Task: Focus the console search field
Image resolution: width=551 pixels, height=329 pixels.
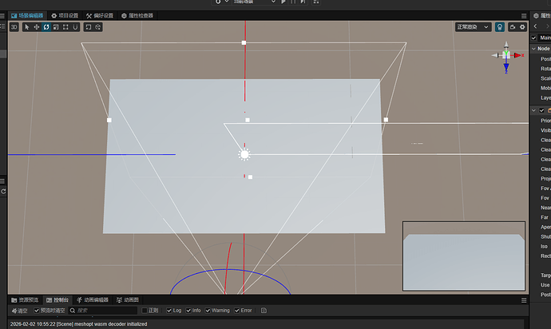Action: click(102, 311)
